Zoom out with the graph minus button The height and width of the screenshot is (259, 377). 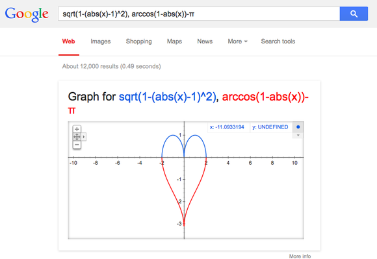(77, 145)
